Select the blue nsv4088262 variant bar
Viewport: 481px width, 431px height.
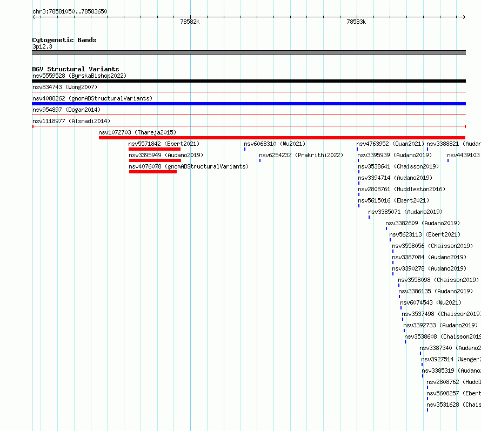coord(249,104)
